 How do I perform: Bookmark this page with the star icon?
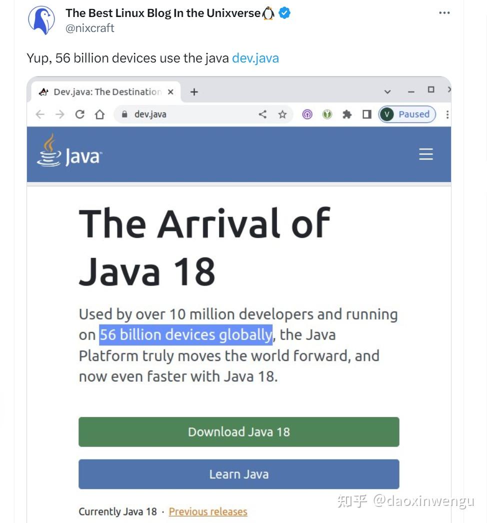coord(282,114)
